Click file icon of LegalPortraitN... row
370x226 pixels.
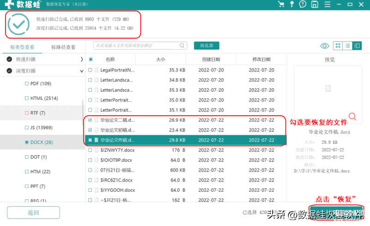pyautogui.click(x=96, y=70)
